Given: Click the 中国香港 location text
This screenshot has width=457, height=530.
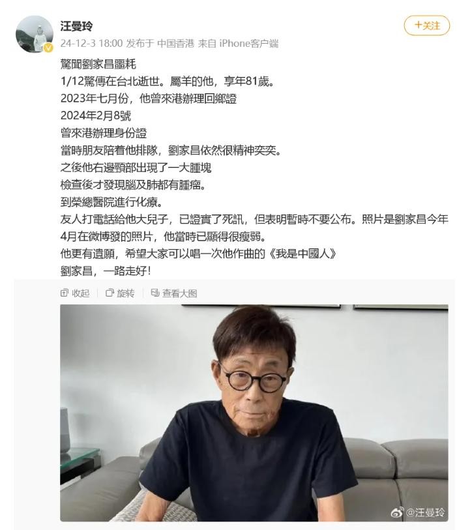Looking at the screenshot, I should [176, 43].
